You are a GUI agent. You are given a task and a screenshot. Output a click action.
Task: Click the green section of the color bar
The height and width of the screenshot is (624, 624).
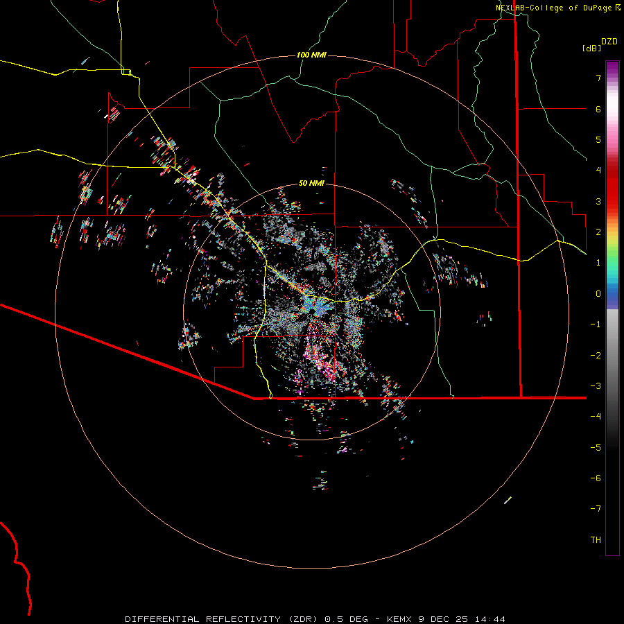point(612,257)
